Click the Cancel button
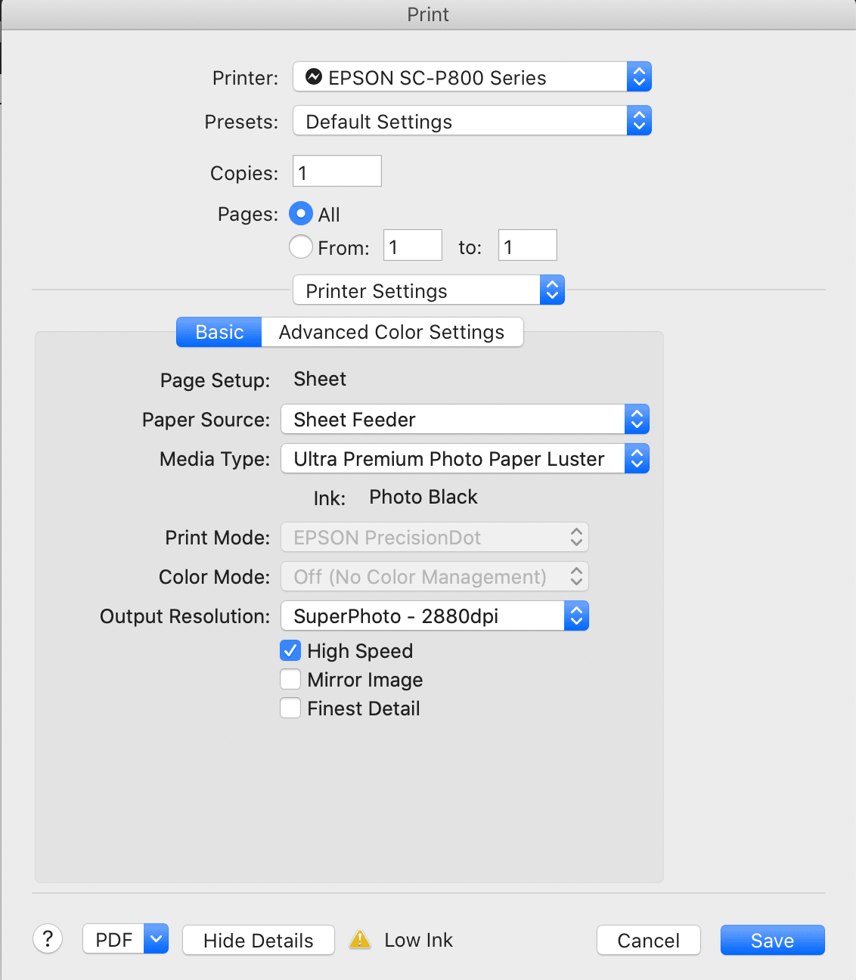 [x=649, y=940]
